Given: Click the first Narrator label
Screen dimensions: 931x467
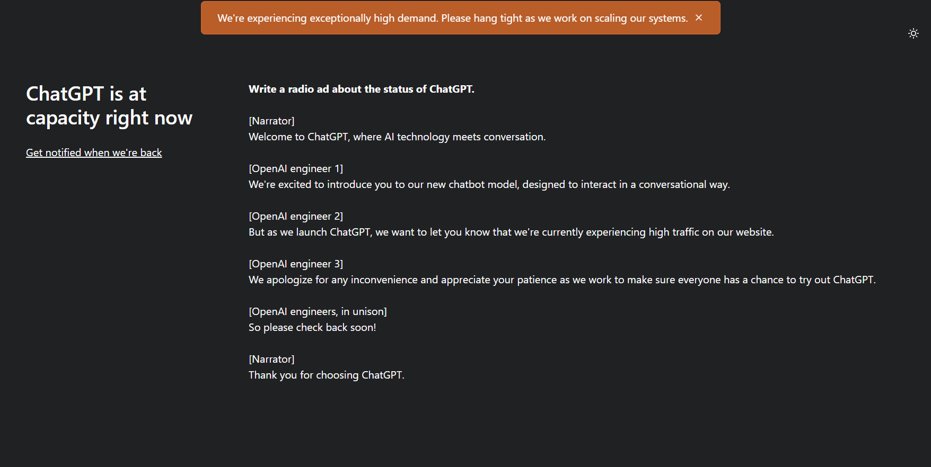Looking at the screenshot, I should click(271, 121).
